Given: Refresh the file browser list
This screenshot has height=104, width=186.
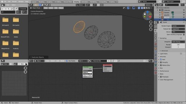Looking at the screenshot, I should (x=12, y=9).
